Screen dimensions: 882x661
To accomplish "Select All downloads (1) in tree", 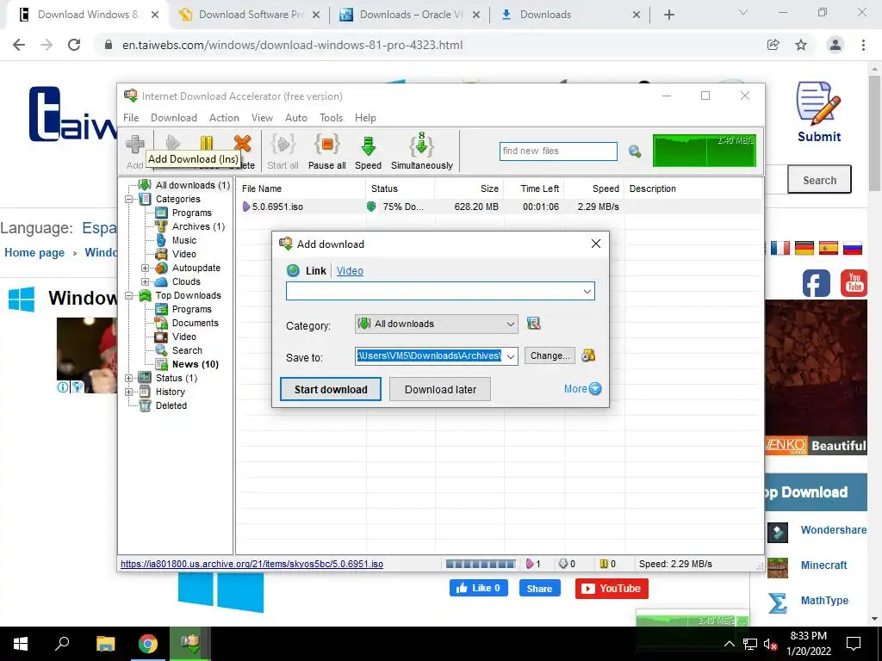I will (192, 185).
